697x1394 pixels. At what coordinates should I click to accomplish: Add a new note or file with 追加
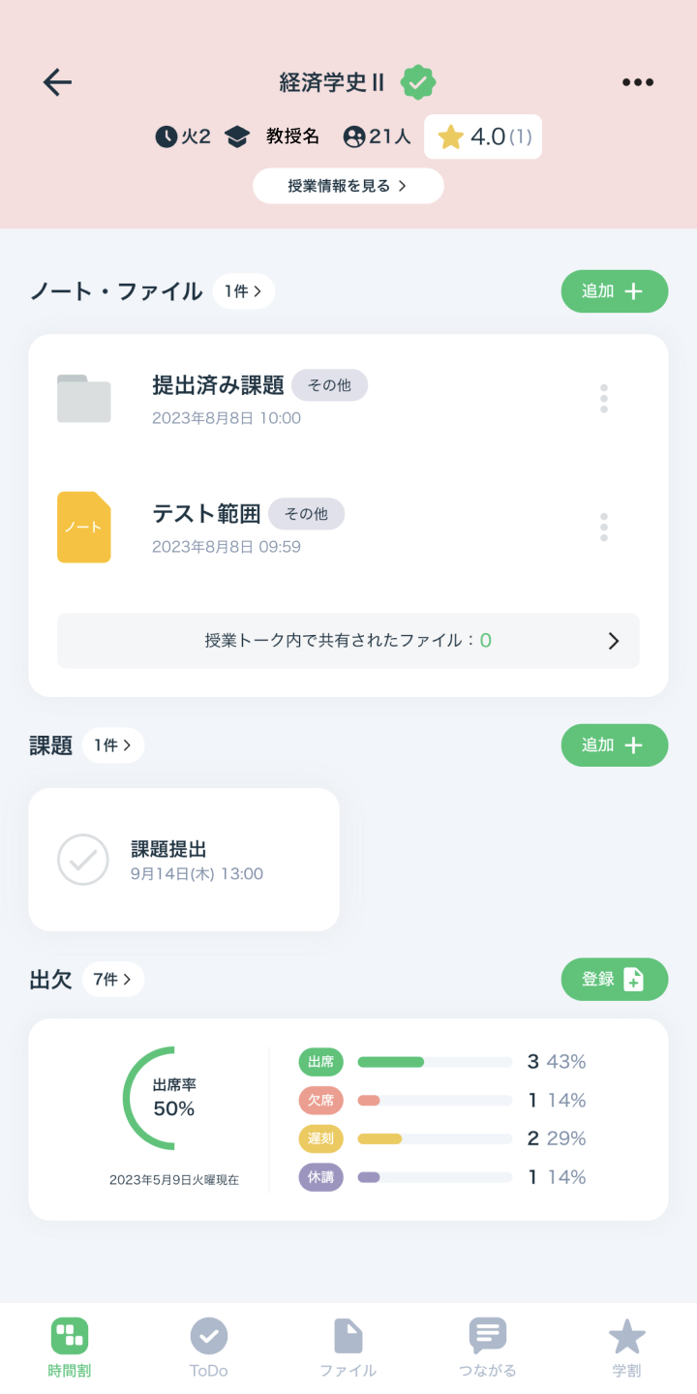pos(615,291)
